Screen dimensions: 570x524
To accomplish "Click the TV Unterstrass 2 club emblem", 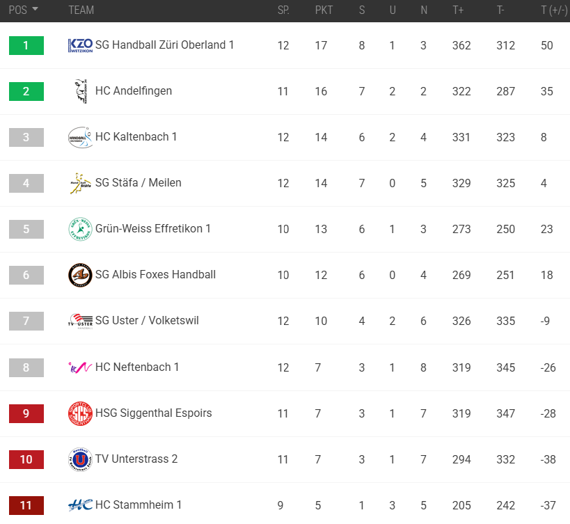I will point(81,459).
